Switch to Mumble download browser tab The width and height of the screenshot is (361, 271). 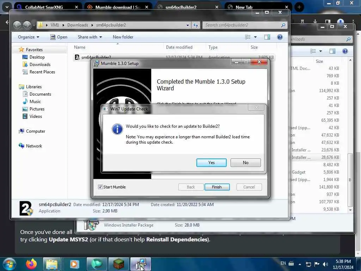pyautogui.click(x=118, y=7)
